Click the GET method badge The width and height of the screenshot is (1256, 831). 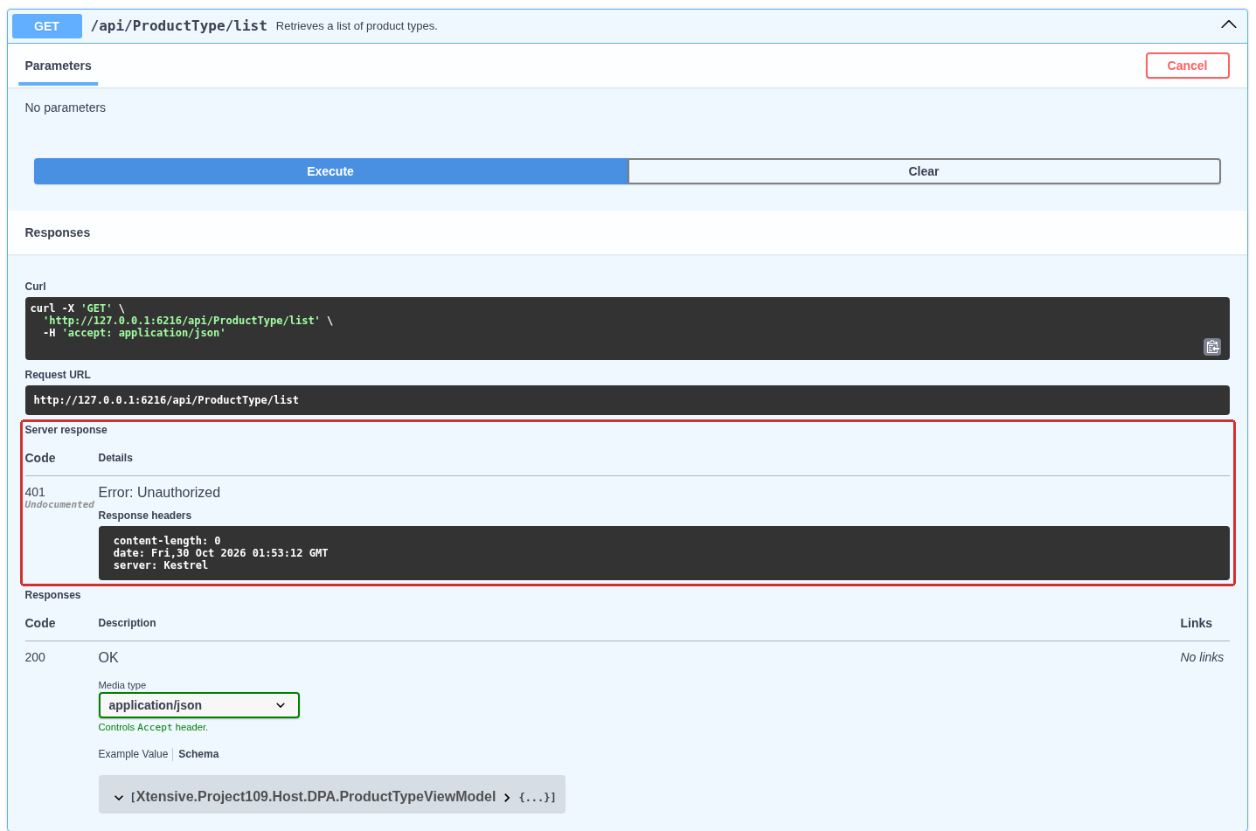click(47, 26)
